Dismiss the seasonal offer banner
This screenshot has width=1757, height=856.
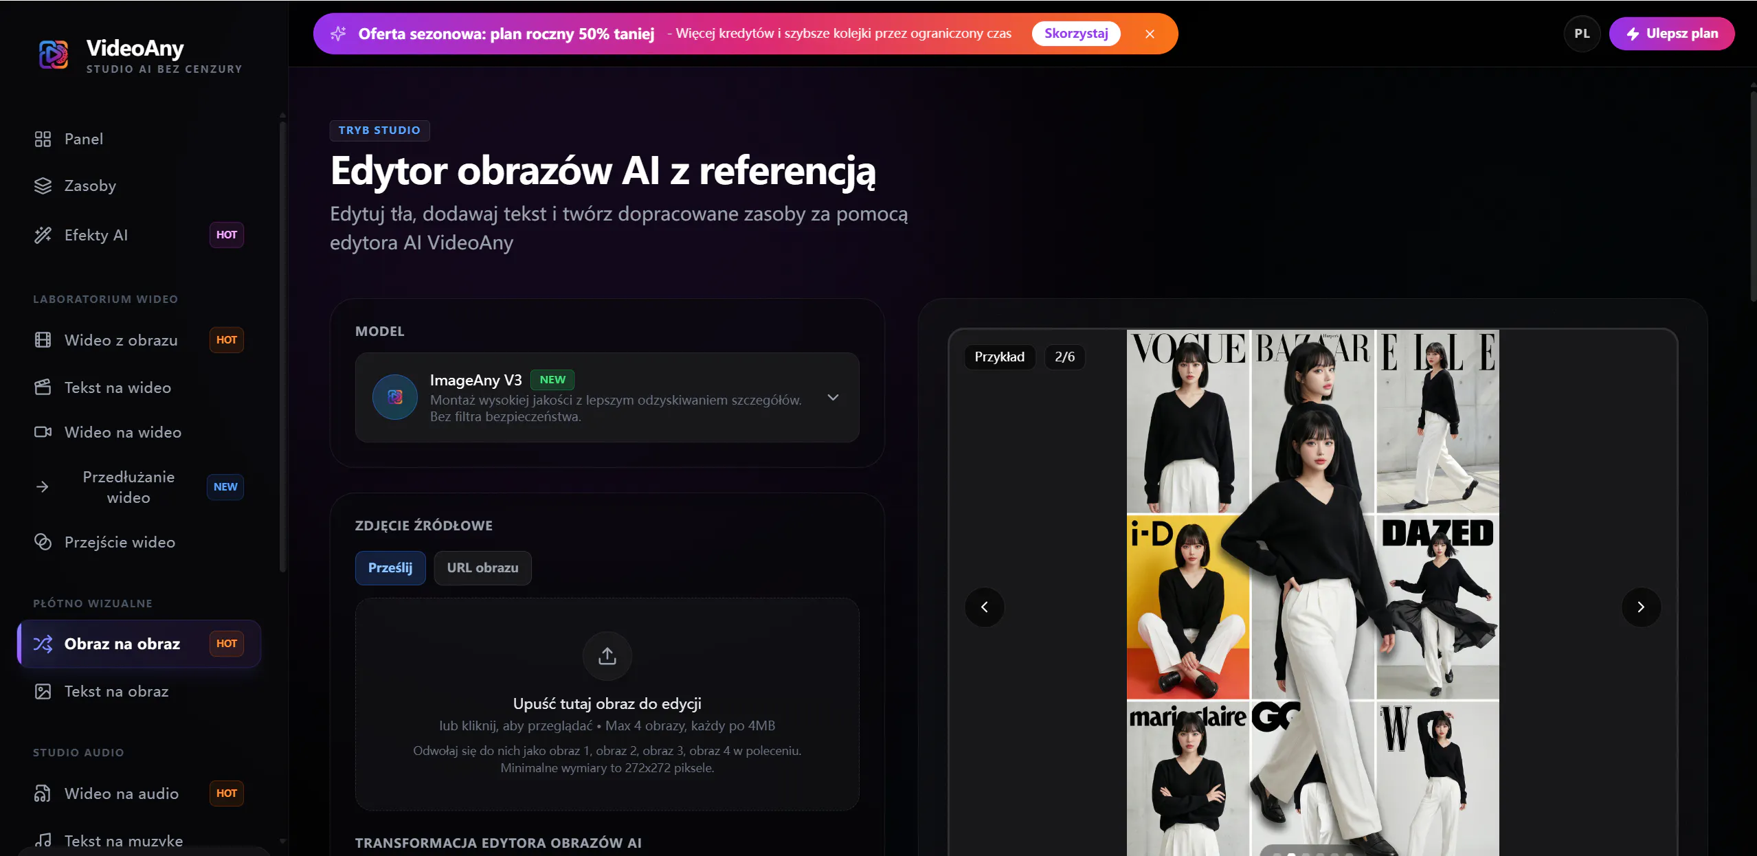pyautogui.click(x=1150, y=34)
